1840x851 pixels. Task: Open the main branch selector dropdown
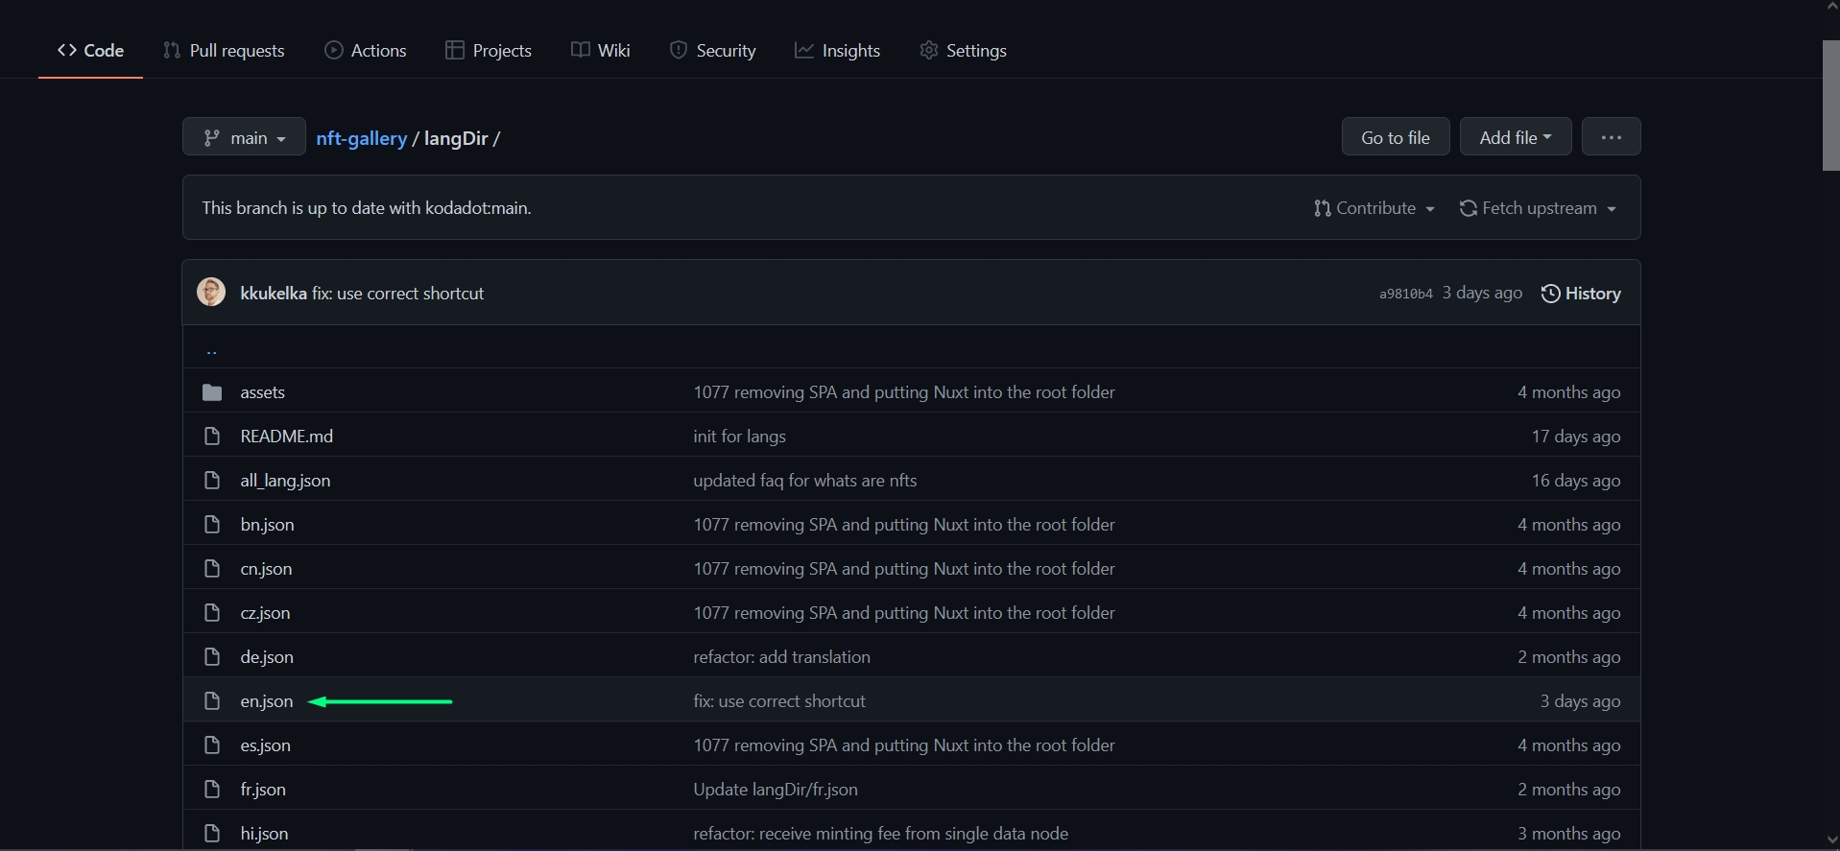(x=244, y=137)
